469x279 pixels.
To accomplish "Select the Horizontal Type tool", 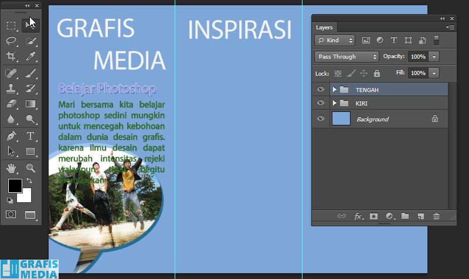I will click(30, 136).
